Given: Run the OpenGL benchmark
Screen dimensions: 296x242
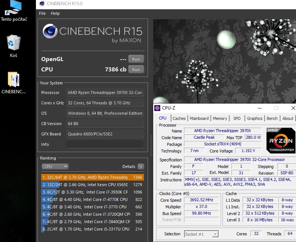Looking at the screenshot, I should tap(136, 59).
